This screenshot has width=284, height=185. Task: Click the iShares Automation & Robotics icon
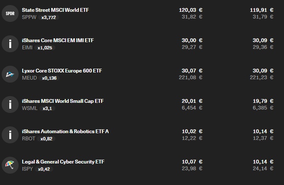click(10, 135)
